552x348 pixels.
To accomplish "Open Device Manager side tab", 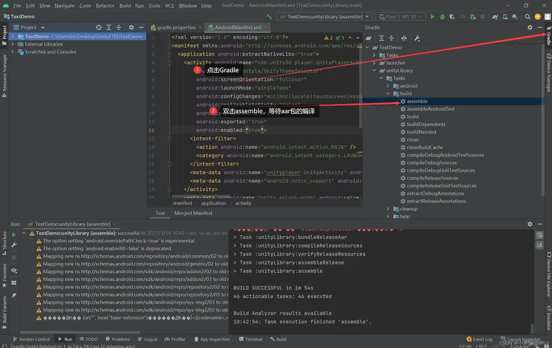I will pos(548,73).
